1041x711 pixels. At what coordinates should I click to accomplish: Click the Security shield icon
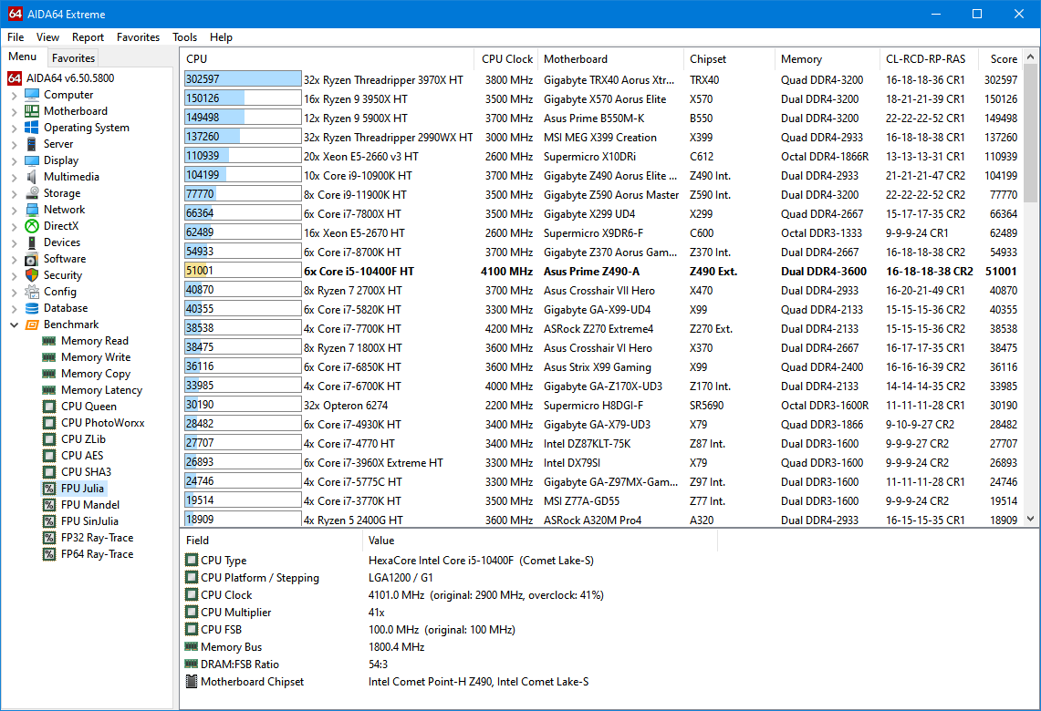tap(32, 275)
